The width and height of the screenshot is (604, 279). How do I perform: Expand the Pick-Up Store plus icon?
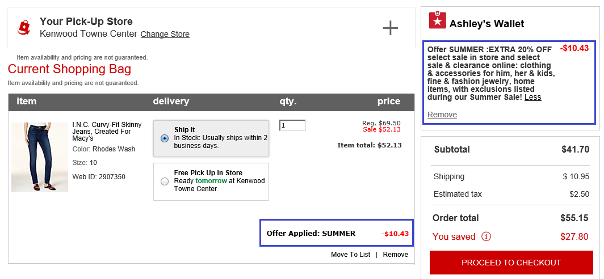pyautogui.click(x=390, y=28)
